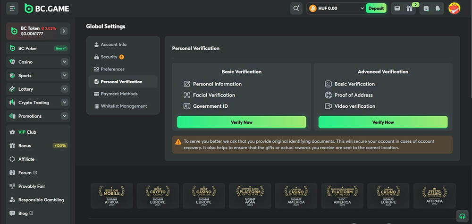Click the search magnifier icon
The width and height of the screenshot is (472, 224).
[x=296, y=9]
